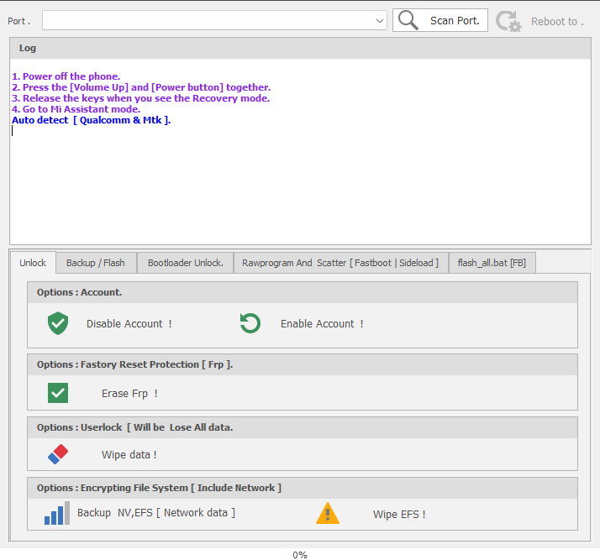Click the 0% progress bar
The width and height of the screenshot is (600, 560).
click(300, 555)
